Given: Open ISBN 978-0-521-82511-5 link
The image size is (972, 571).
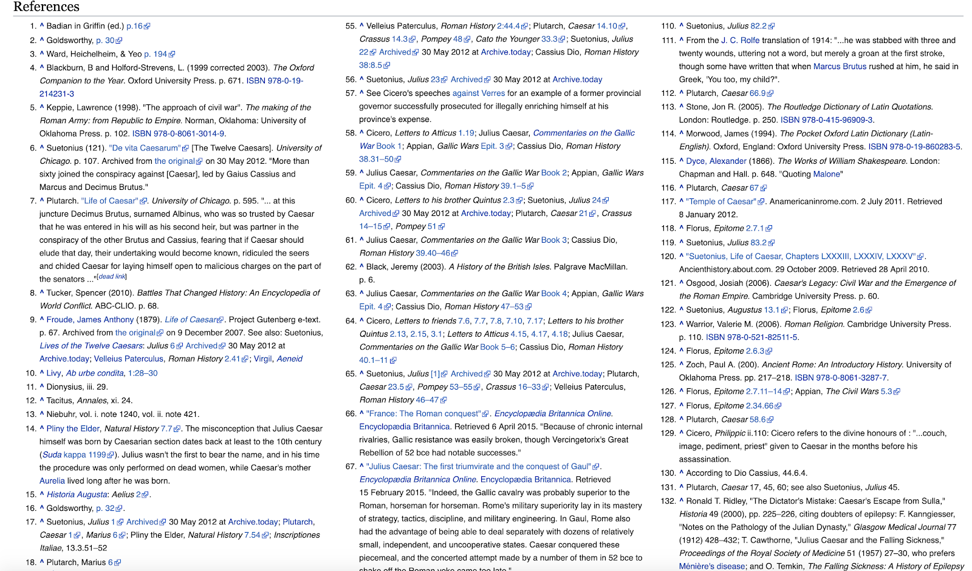Looking at the screenshot, I should coord(751,337).
